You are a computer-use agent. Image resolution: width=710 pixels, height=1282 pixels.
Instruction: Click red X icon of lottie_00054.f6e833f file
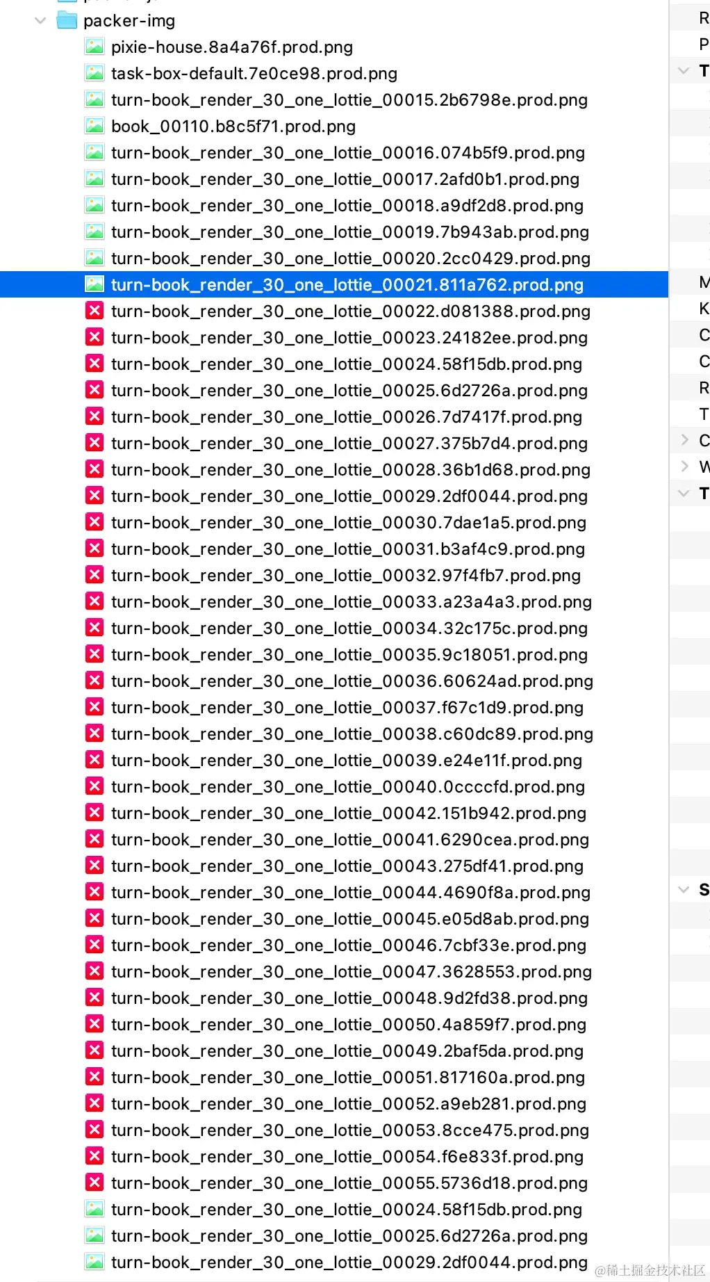click(x=94, y=1157)
